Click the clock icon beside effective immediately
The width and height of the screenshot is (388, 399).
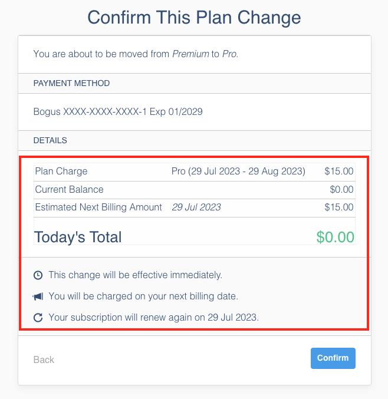[x=38, y=275]
